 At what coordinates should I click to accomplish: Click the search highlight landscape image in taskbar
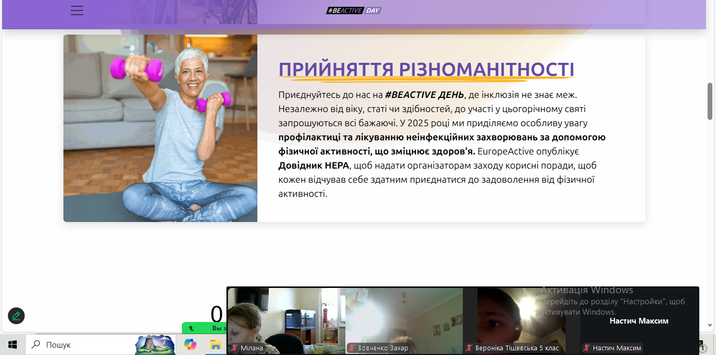(155, 345)
